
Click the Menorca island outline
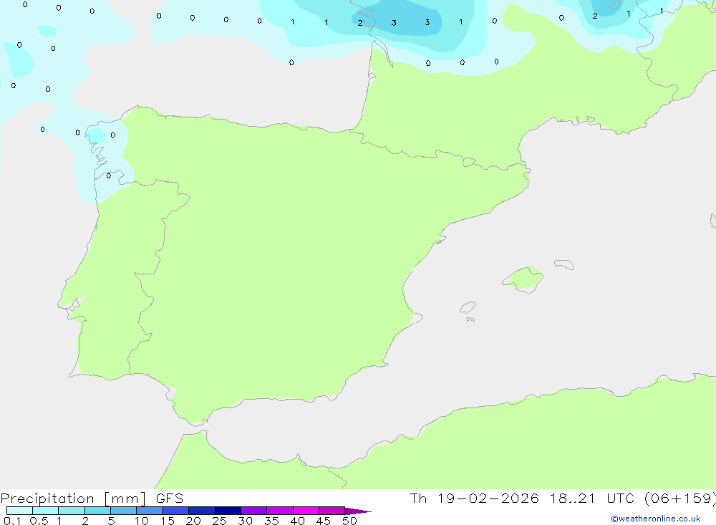pos(564,264)
